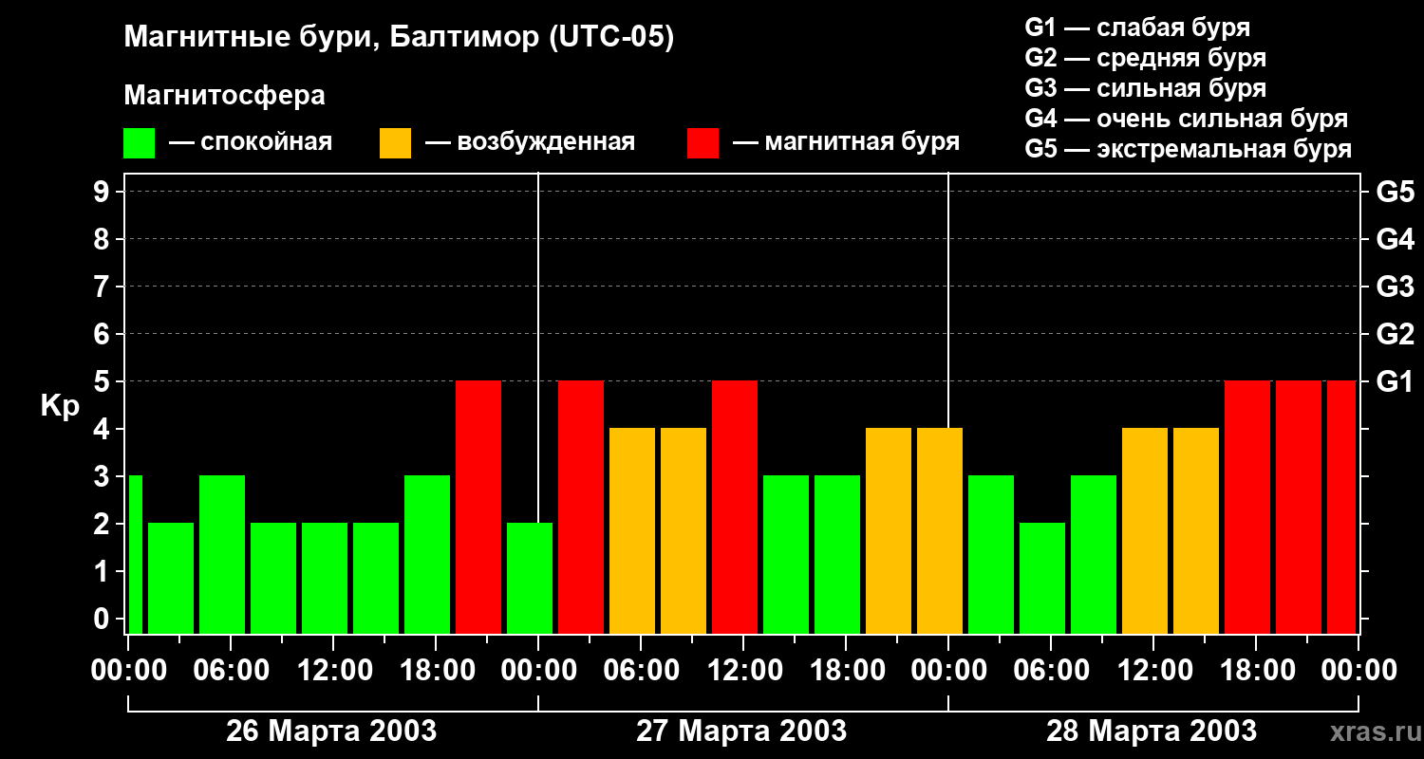
Task: Click the green bar crossing midnight into 27 Марта
Action: [x=530, y=578]
